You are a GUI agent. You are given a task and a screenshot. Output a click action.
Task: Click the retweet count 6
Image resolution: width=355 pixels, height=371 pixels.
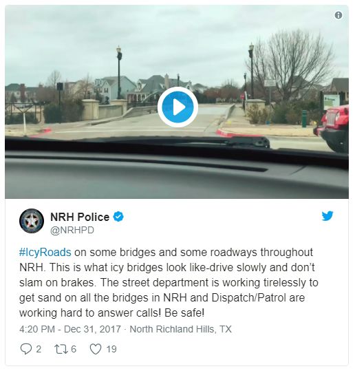[74, 349]
